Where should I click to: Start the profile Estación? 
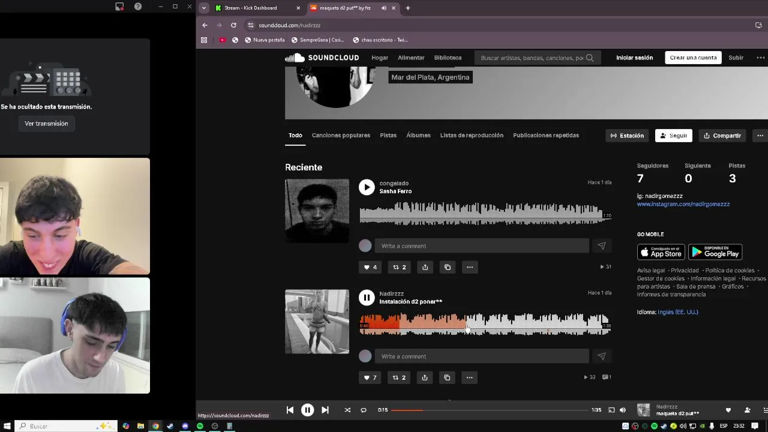tap(628, 136)
